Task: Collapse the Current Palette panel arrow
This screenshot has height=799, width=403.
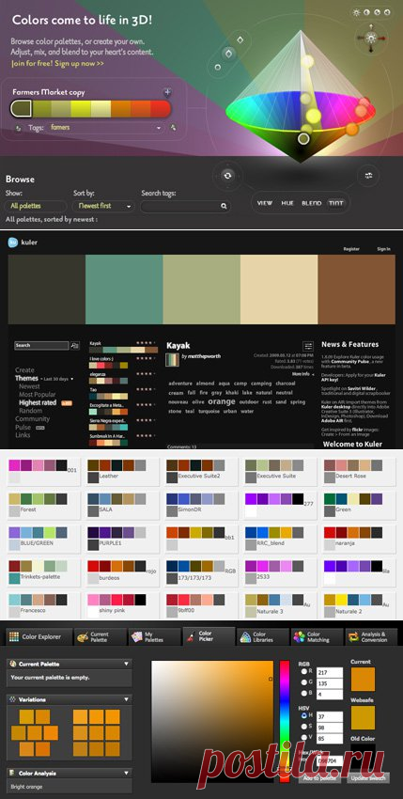Action: pos(126,664)
